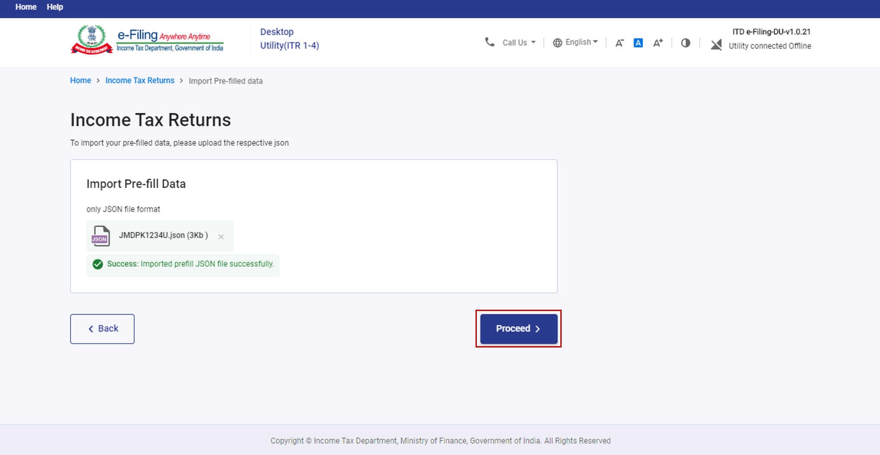Select the JMDPK1234U.json file name
This screenshot has height=455, width=880.
[163, 235]
